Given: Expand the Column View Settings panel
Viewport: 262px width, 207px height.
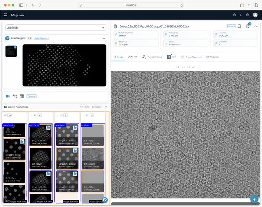Looking at the screenshot, I should pyautogui.click(x=106, y=107).
